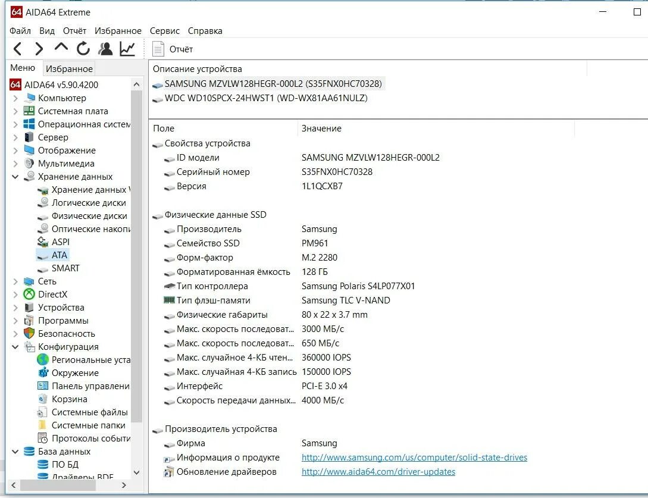Select the Региональные установки globe icon
648x498 pixels.
coord(43,359)
